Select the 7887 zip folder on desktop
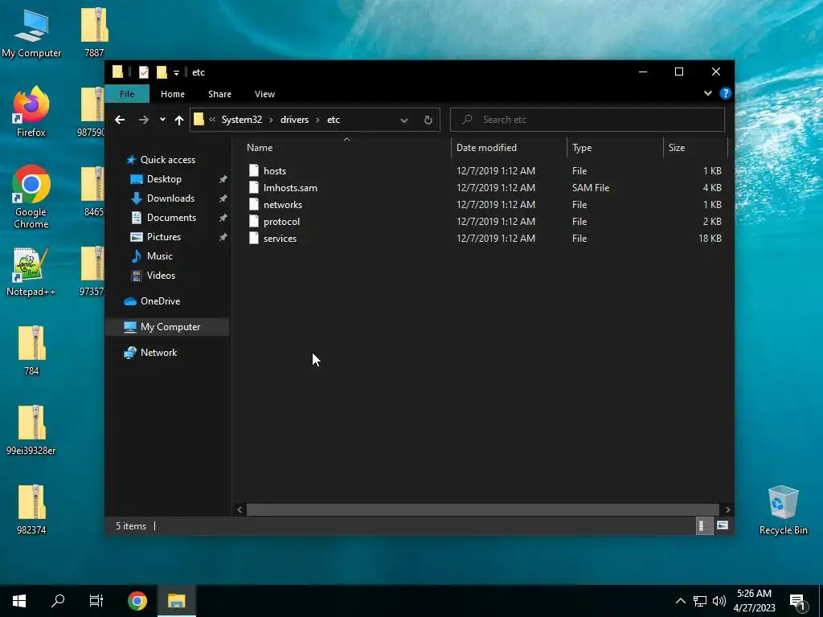Viewport: 823px width, 617px height. click(95, 31)
